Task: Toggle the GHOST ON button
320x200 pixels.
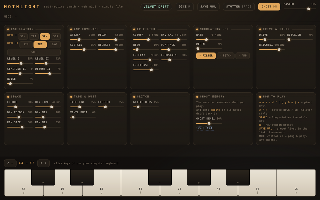Action: pos(269,7)
